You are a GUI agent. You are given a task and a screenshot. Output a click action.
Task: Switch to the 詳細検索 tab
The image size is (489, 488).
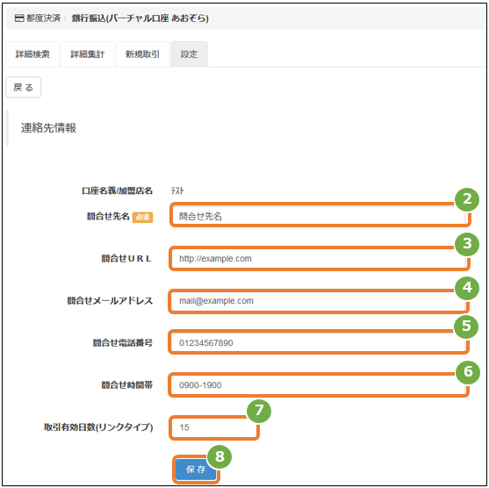point(32,54)
